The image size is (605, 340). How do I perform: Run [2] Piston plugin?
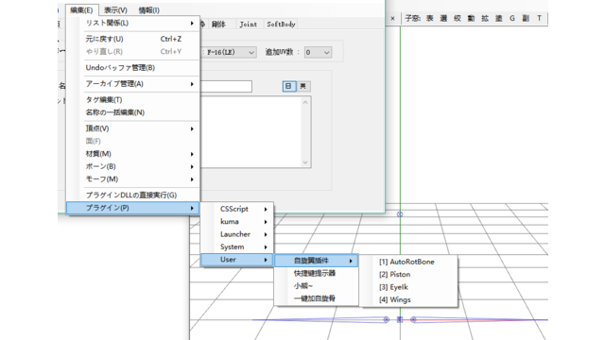pyautogui.click(x=409, y=275)
